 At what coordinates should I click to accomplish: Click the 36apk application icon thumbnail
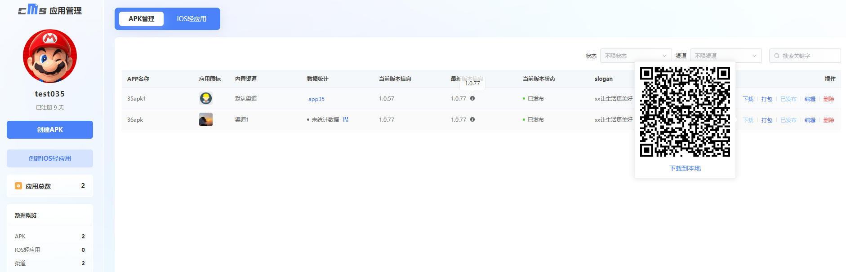coord(206,119)
